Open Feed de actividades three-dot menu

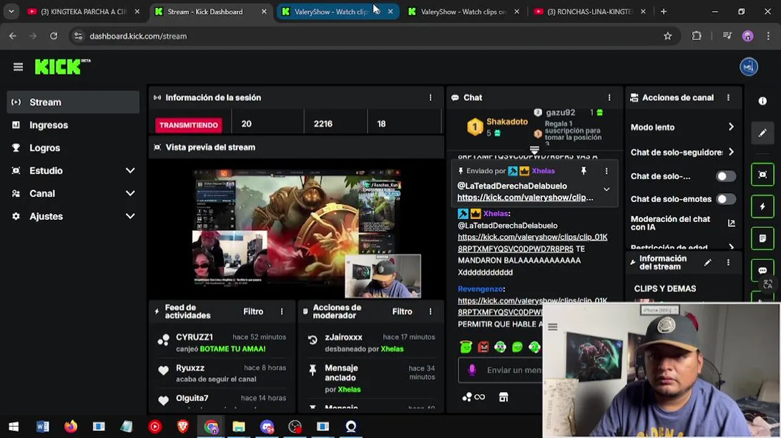[x=282, y=311]
